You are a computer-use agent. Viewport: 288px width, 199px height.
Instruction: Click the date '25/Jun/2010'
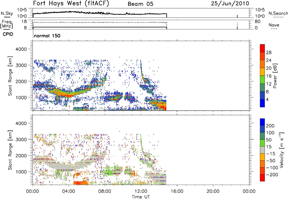(230, 3)
